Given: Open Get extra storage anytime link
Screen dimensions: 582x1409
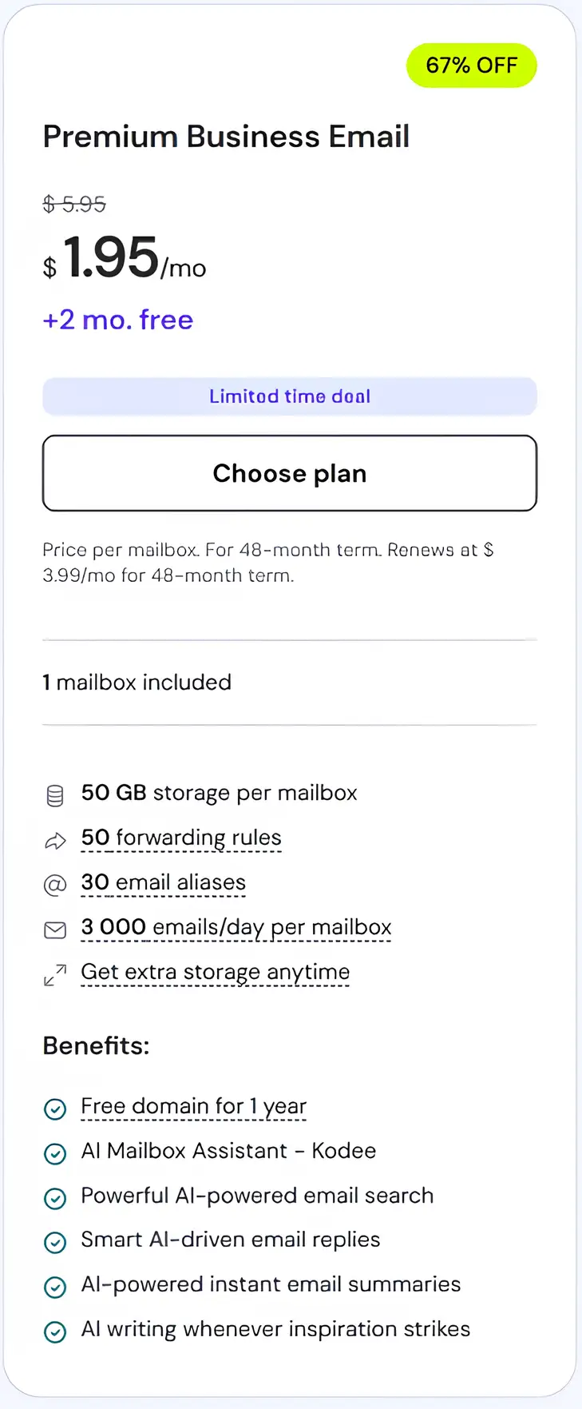Looking at the screenshot, I should point(216,972).
